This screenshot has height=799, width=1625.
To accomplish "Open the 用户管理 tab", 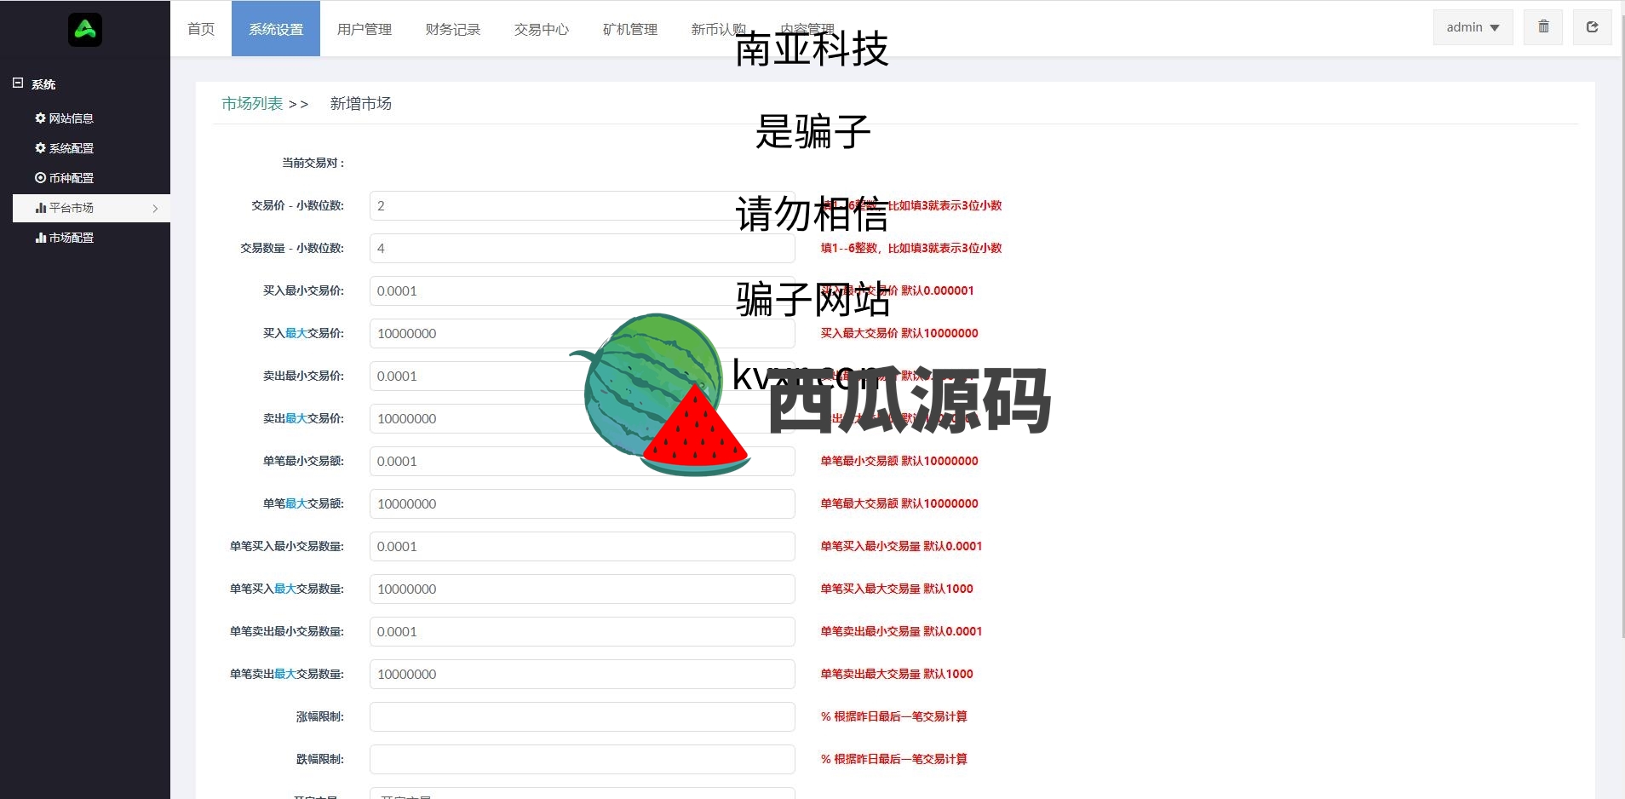I will (x=365, y=29).
